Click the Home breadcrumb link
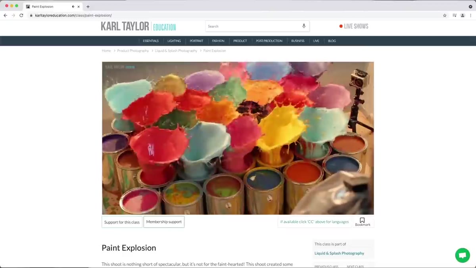Screen dimensions: 476x268 106,51
